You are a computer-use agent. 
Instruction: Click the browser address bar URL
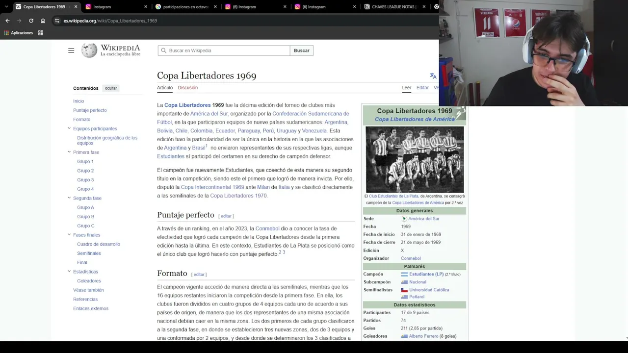[x=110, y=21]
